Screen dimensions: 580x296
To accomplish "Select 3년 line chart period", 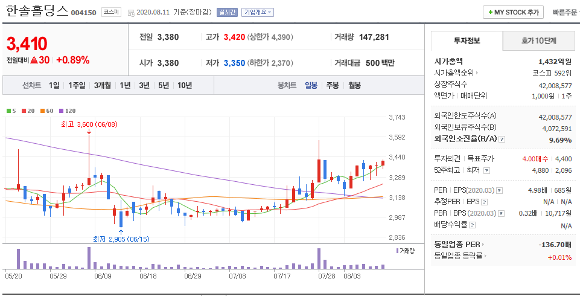I will (144, 85).
